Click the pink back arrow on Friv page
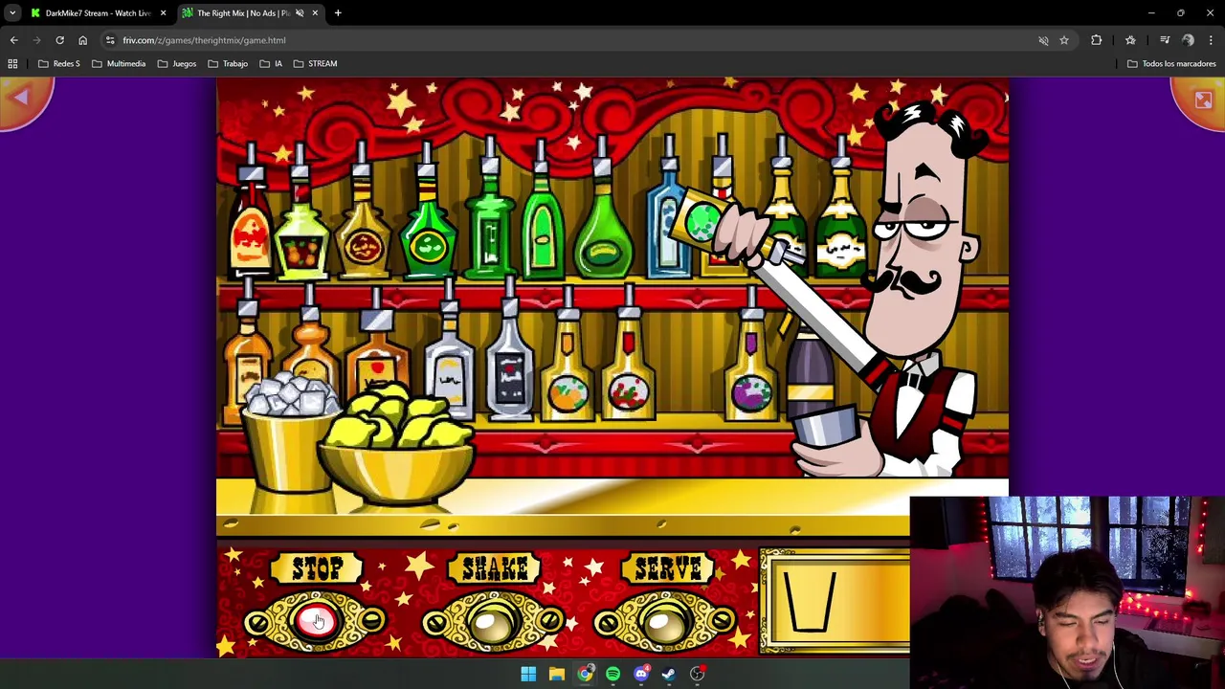The width and height of the screenshot is (1225, 689). click(x=23, y=98)
